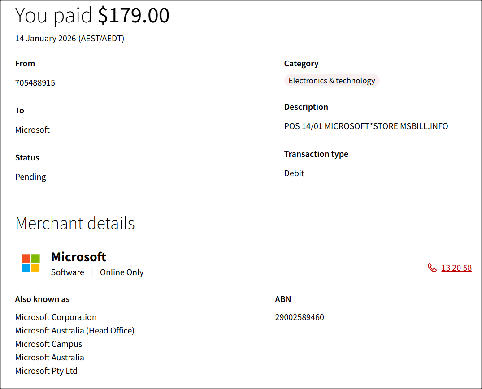Click the Merchant details heading
The width and height of the screenshot is (482, 389).
pyautogui.click(x=75, y=223)
